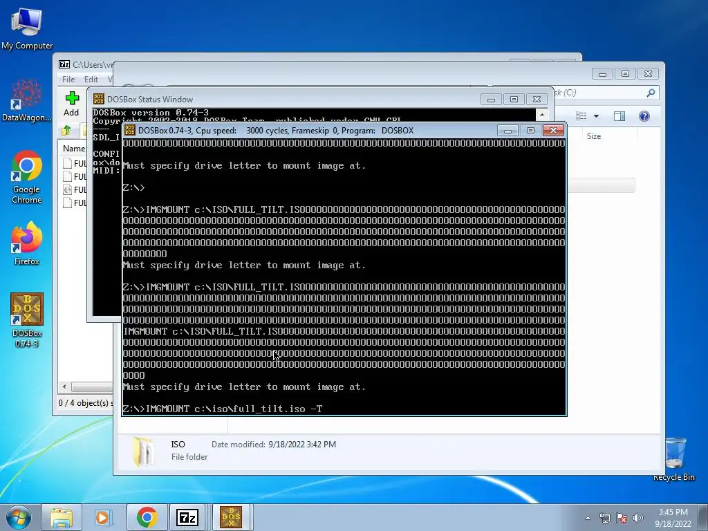Image resolution: width=708 pixels, height=531 pixels.
Task: Open File menu in 7-Zip
Action: [x=68, y=79]
